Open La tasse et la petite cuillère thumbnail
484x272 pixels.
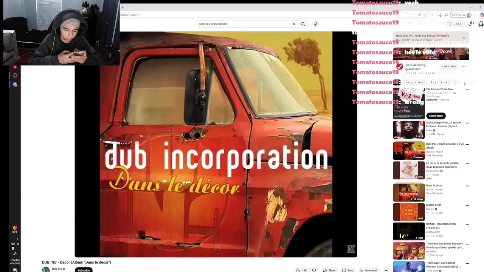click(409, 170)
